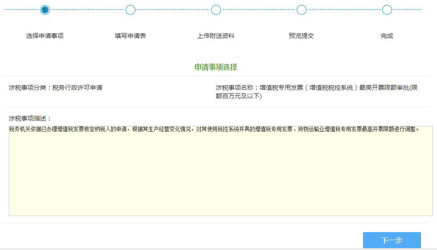Screen dimensions: 437x250
Task: Click inside the yellow description text area
Action: point(221,171)
